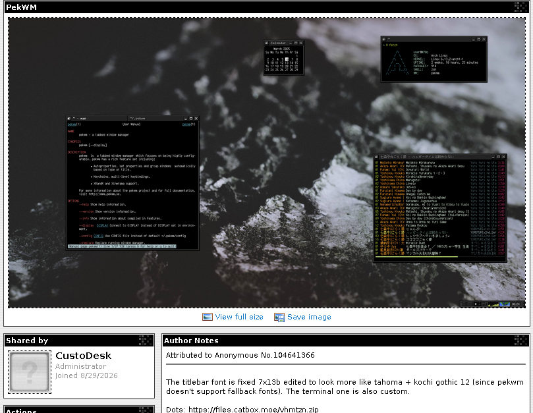Click the Actions panel heading

[x=21, y=410]
